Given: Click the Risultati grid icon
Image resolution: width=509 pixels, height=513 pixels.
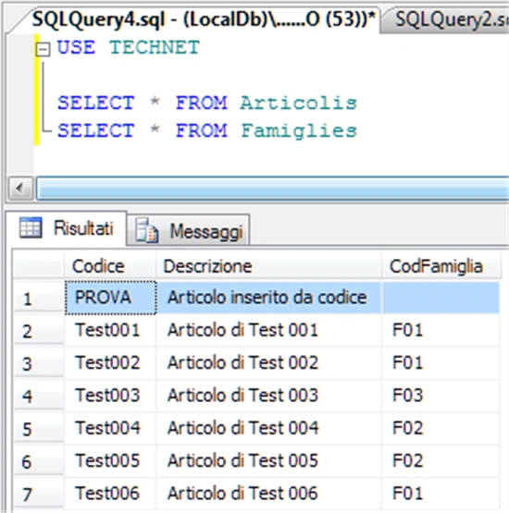Looking at the screenshot, I should (31, 227).
